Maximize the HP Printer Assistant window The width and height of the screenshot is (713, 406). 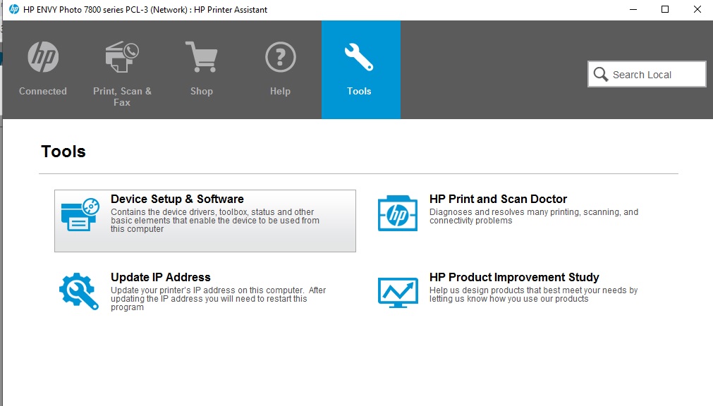click(665, 10)
